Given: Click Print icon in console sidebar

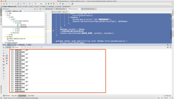Looking at the screenshot, I should point(7,61).
